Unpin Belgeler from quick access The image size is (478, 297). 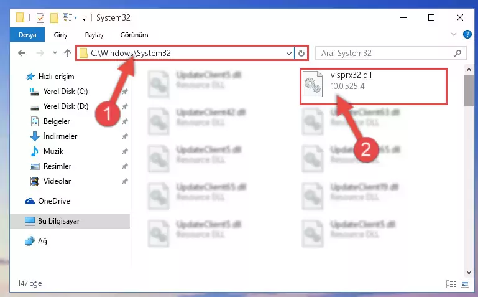pyautogui.click(x=125, y=121)
